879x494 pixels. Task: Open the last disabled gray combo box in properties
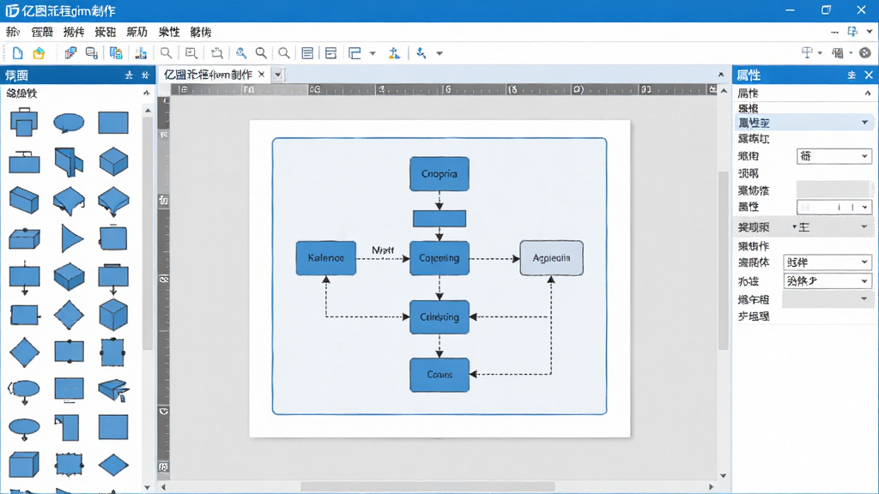click(827, 299)
